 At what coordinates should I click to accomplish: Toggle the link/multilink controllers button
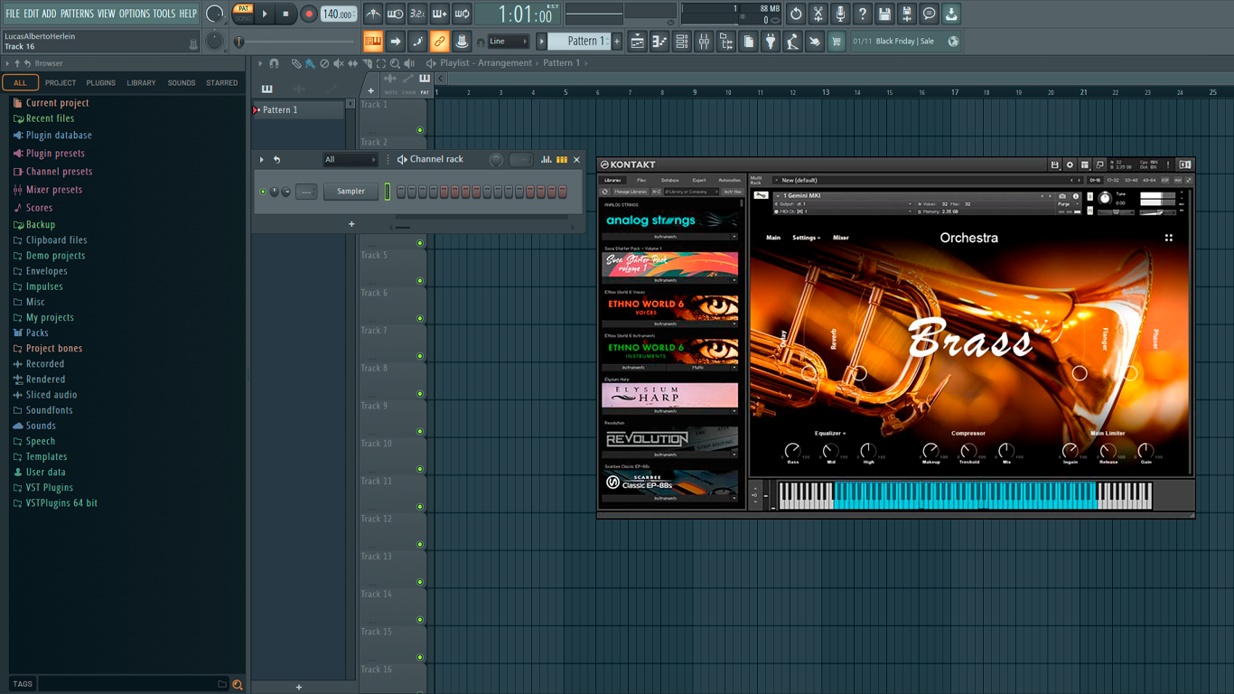point(439,42)
